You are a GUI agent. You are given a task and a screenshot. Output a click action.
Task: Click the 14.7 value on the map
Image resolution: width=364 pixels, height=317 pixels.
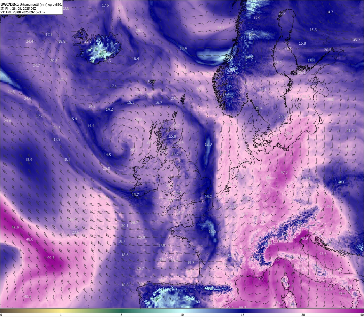click(329, 12)
